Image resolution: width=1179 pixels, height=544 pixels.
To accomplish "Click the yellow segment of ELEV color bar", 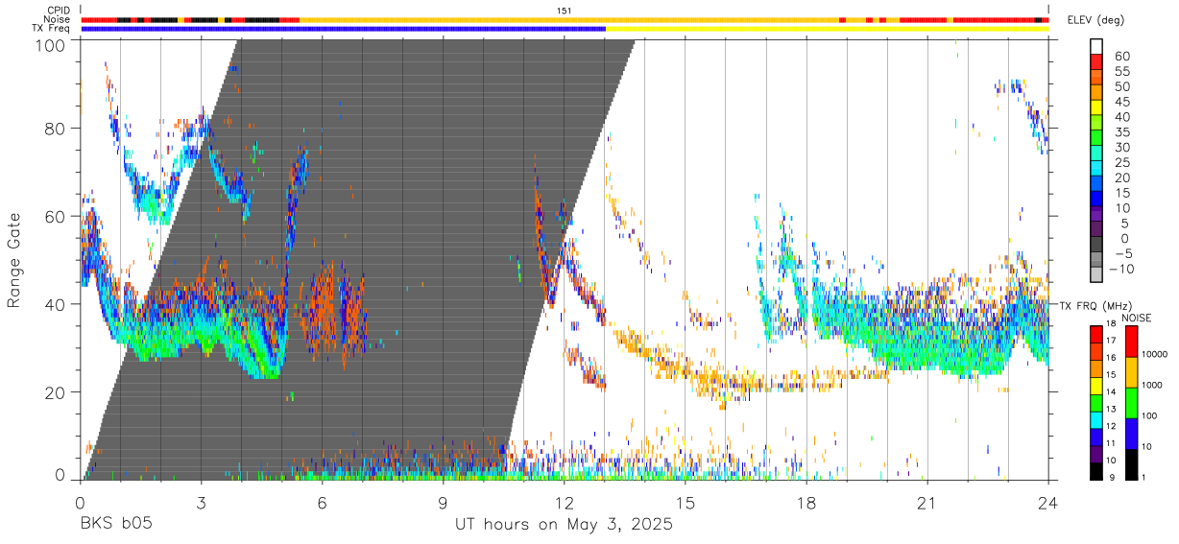I will point(1096,106).
